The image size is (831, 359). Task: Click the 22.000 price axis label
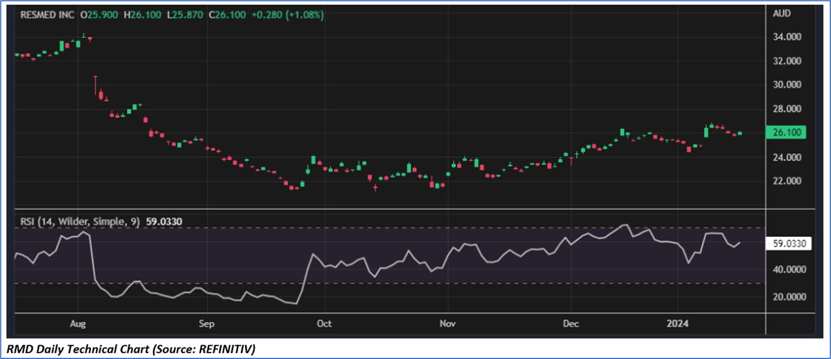point(789,181)
